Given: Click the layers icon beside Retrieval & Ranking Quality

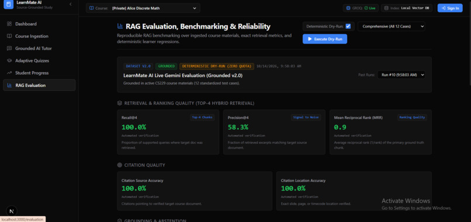Looking at the screenshot, I should click(x=120, y=103).
